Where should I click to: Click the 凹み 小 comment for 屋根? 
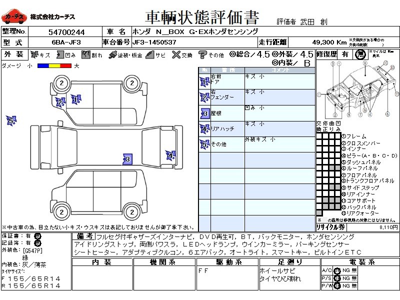click(x=254, y=108)
